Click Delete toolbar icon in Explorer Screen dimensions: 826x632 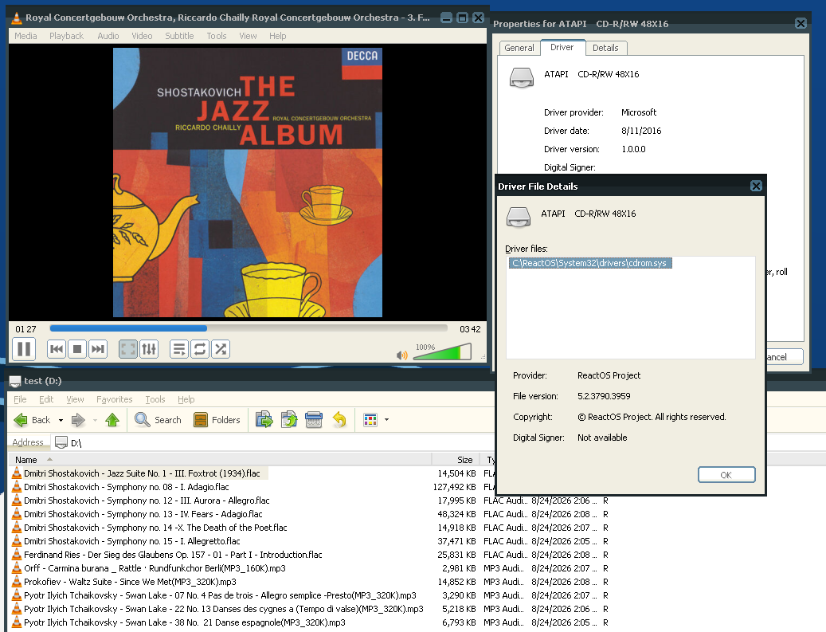[x=314, y=420]
